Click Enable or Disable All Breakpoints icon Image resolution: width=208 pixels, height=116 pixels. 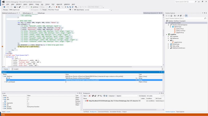pyautogui.click(x=95, y=96)
